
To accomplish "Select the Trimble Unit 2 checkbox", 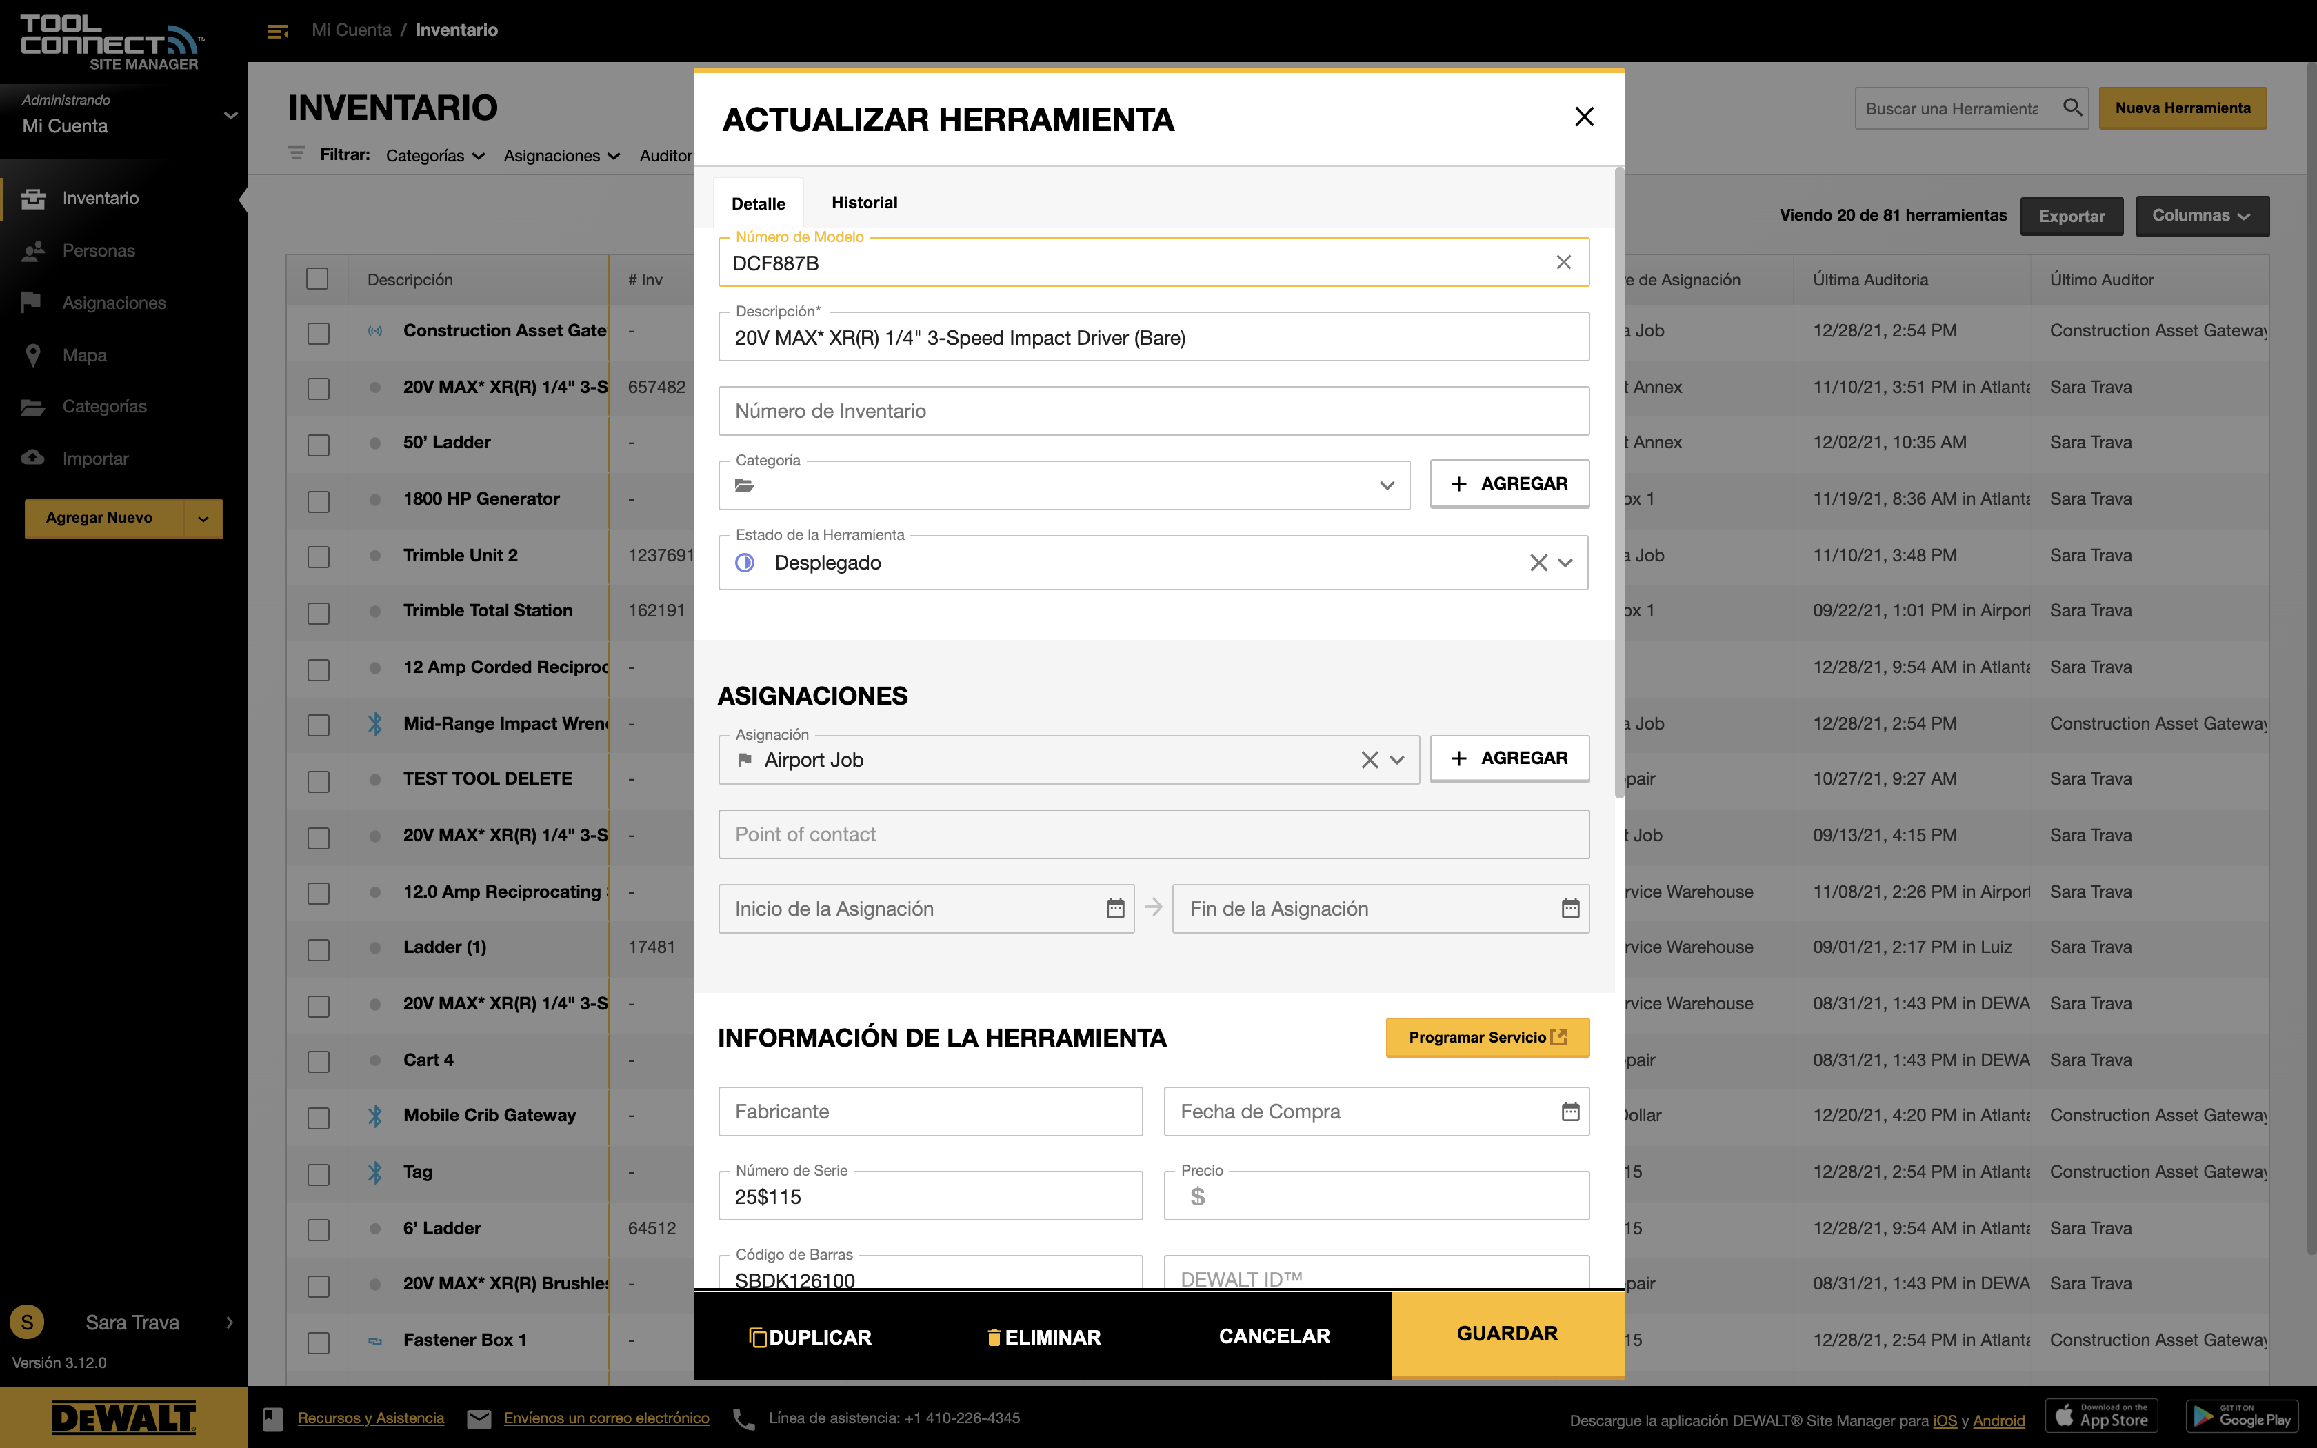I will [318, 556].
